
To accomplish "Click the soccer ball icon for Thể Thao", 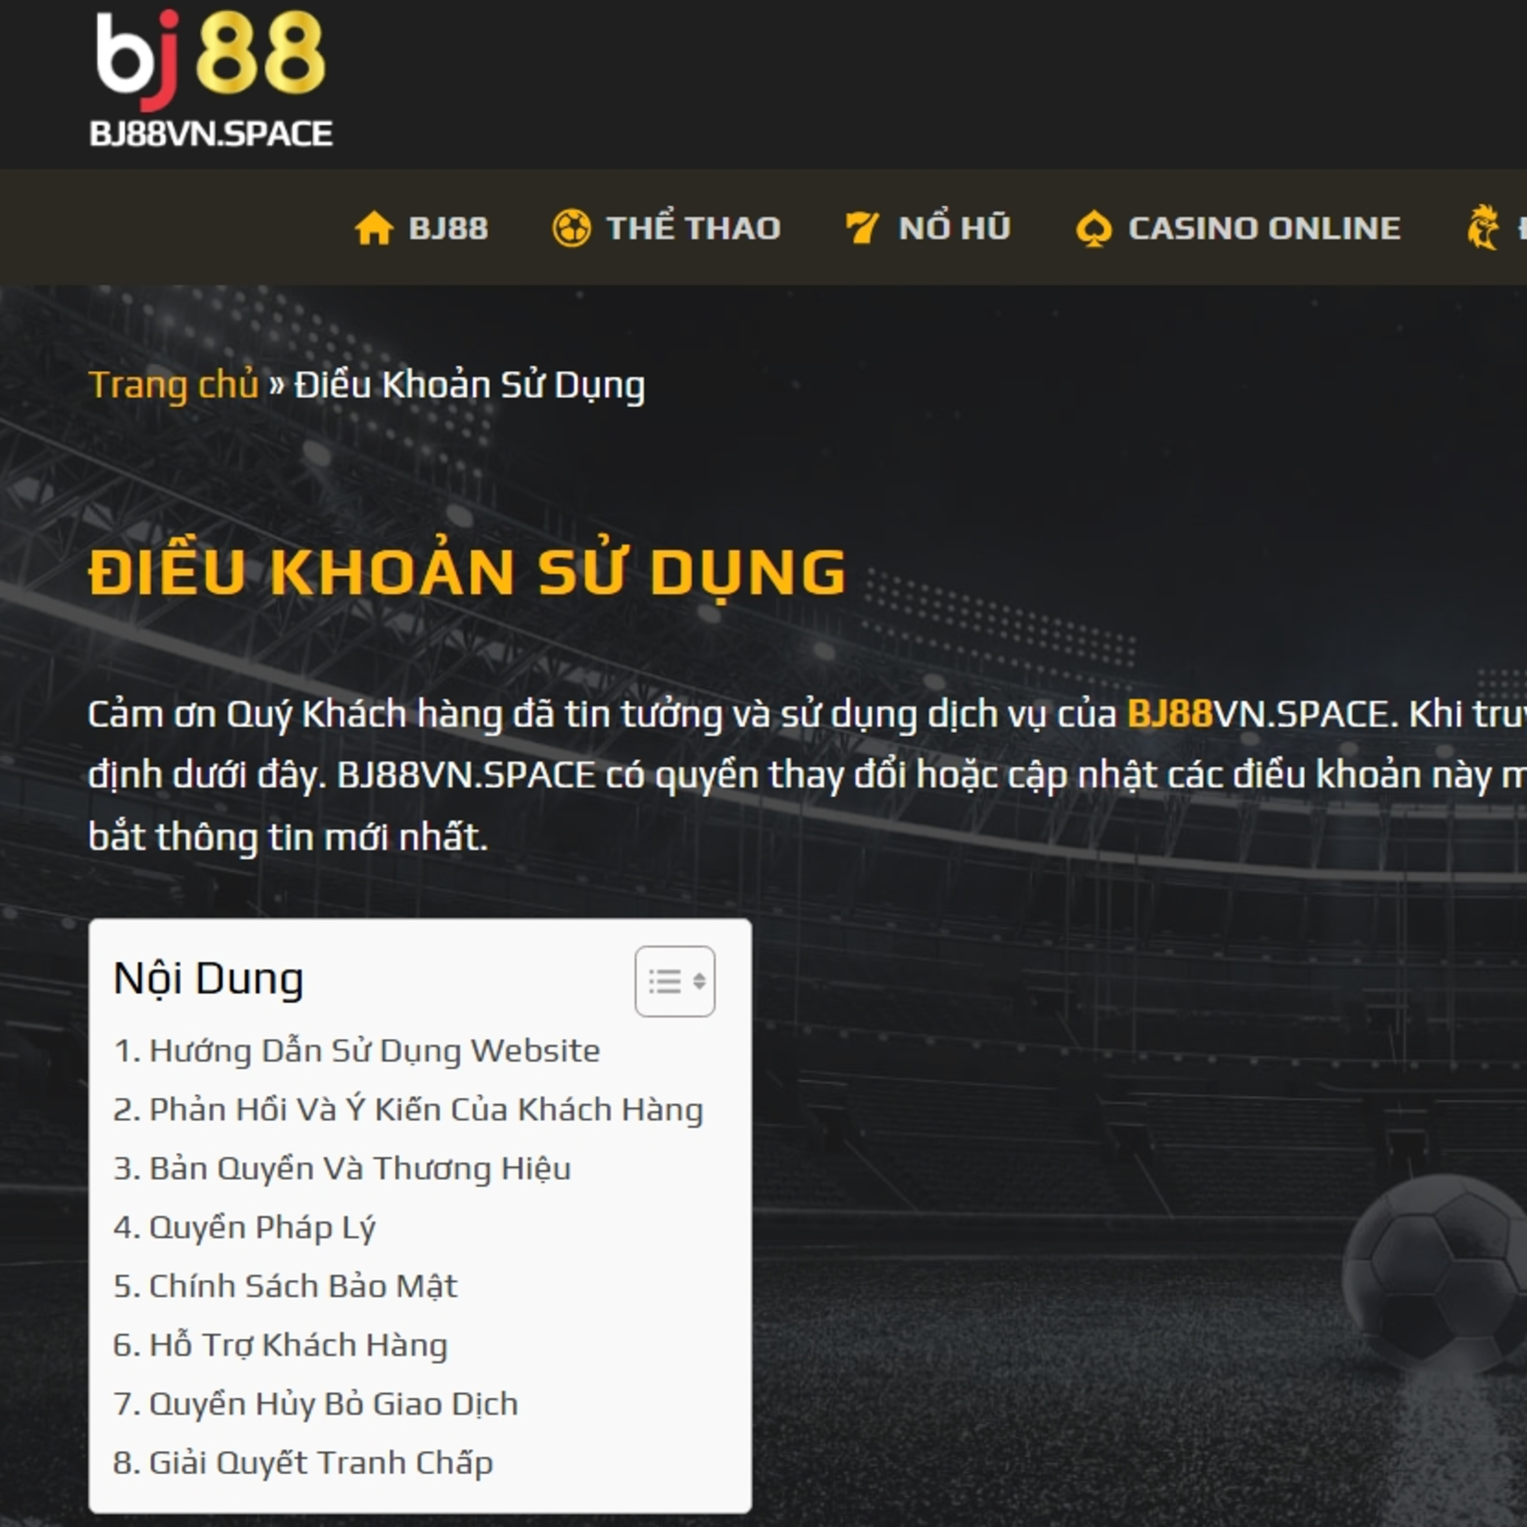I will pos(572,229).
